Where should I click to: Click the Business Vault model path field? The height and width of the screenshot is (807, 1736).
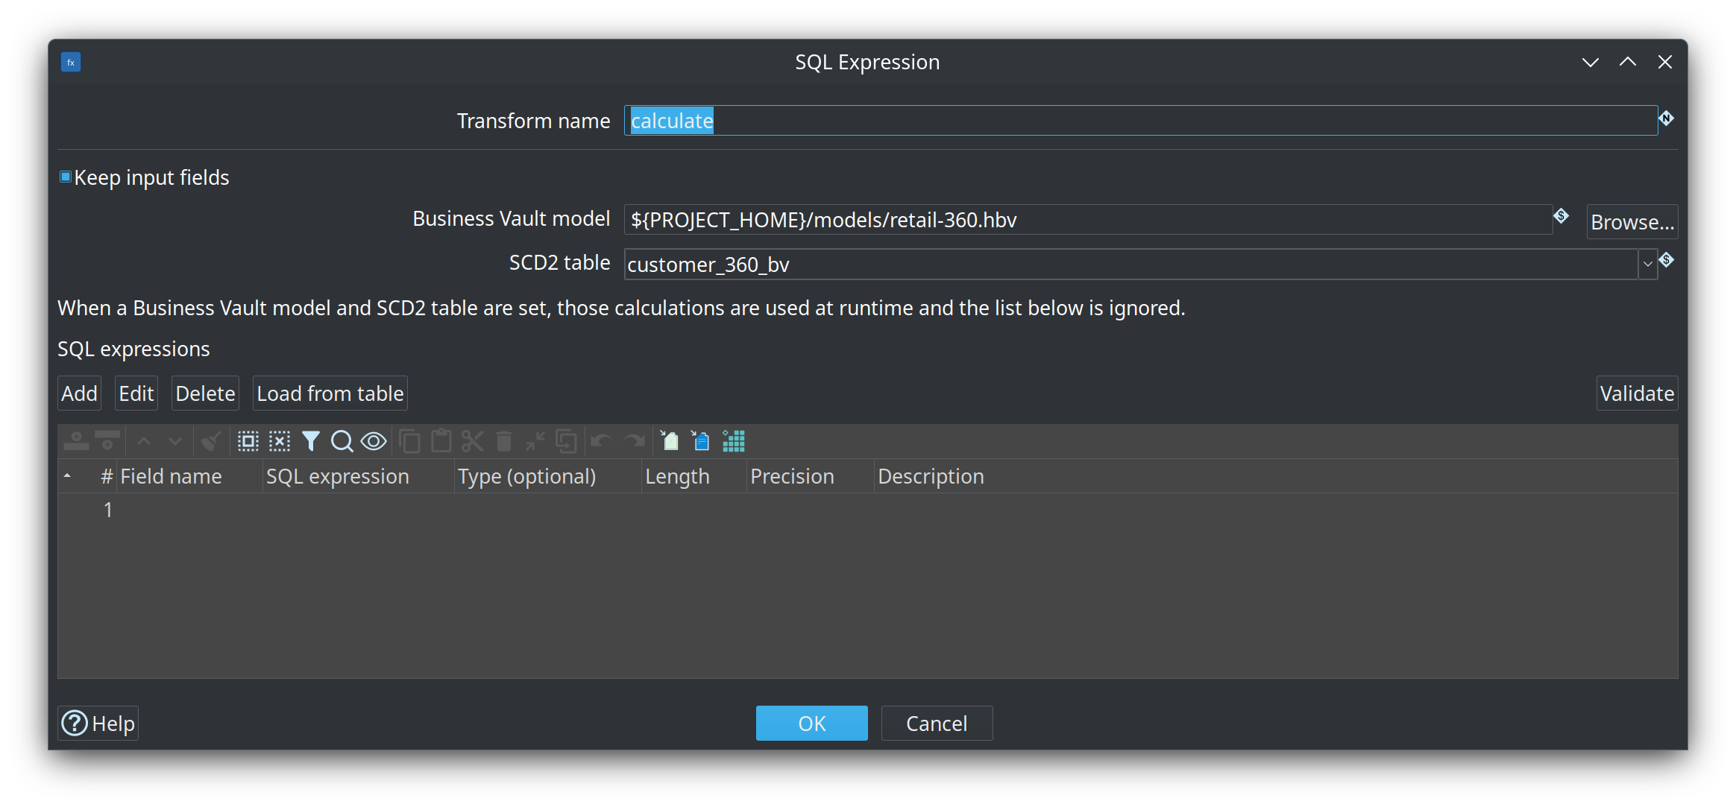[x=1088, y=220]
